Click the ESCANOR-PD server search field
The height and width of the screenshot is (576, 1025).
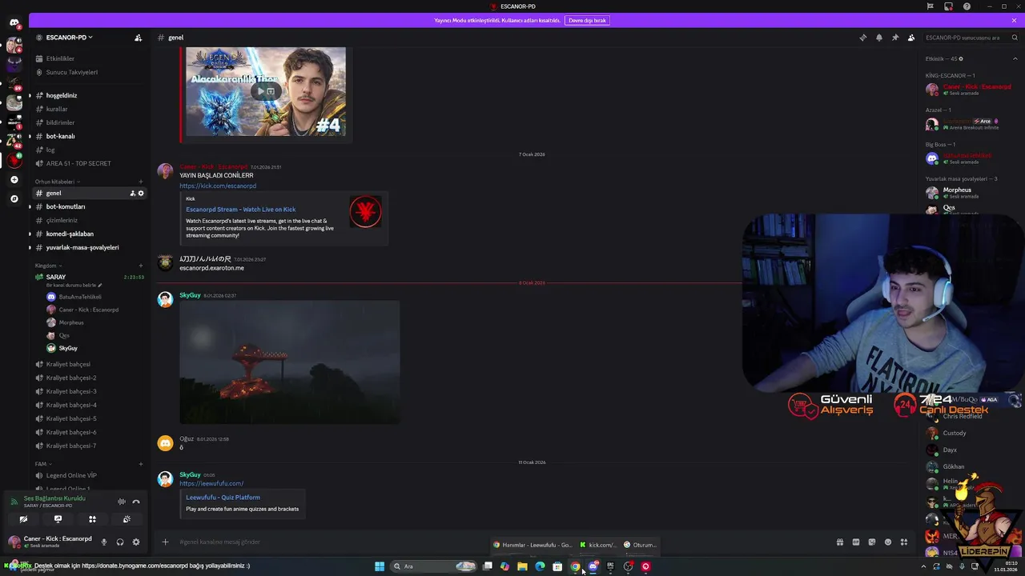(x=971, y=38)
